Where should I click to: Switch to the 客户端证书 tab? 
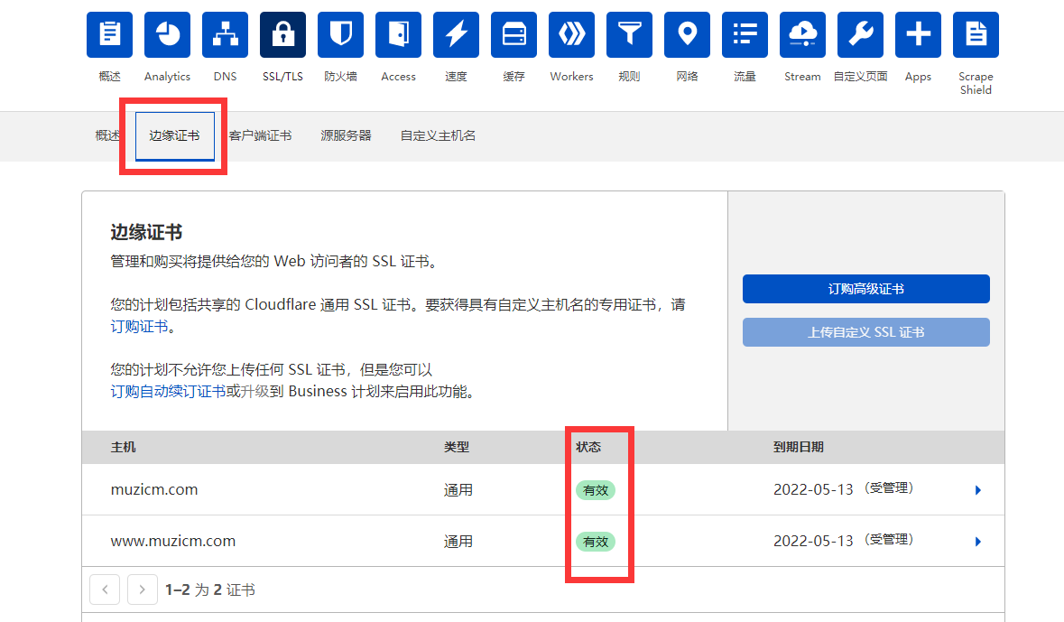(x=260, y=135)
